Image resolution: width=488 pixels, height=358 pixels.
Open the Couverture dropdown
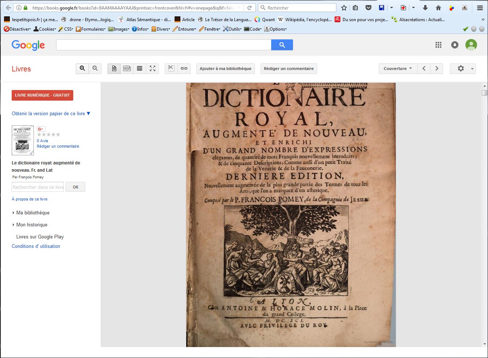[x=398, y=69]
